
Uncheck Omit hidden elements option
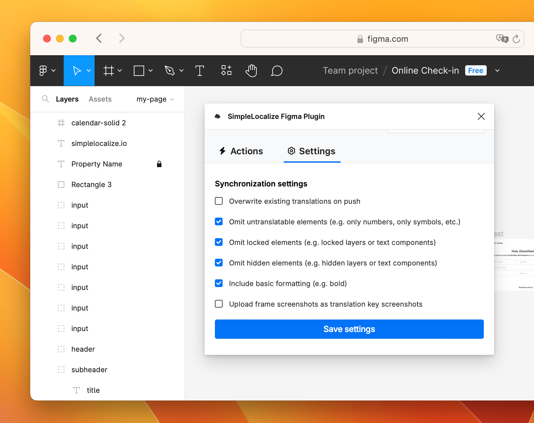point(219,263)
